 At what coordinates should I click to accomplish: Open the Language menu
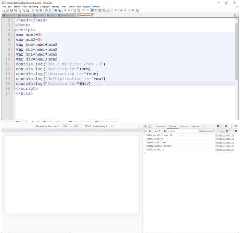(x=45, y=7)
